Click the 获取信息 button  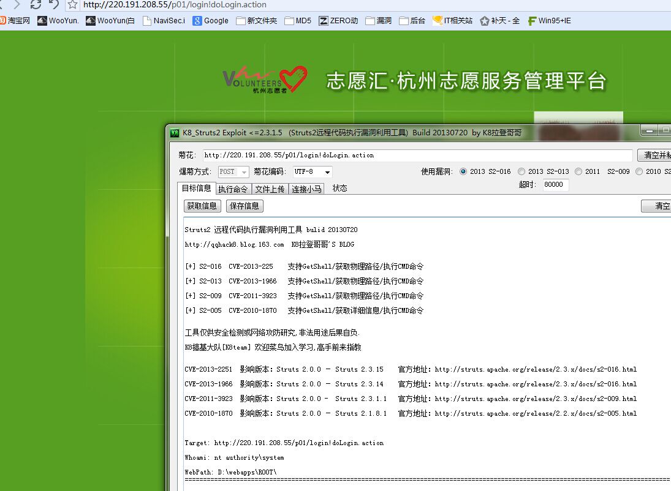coord(202,206)
